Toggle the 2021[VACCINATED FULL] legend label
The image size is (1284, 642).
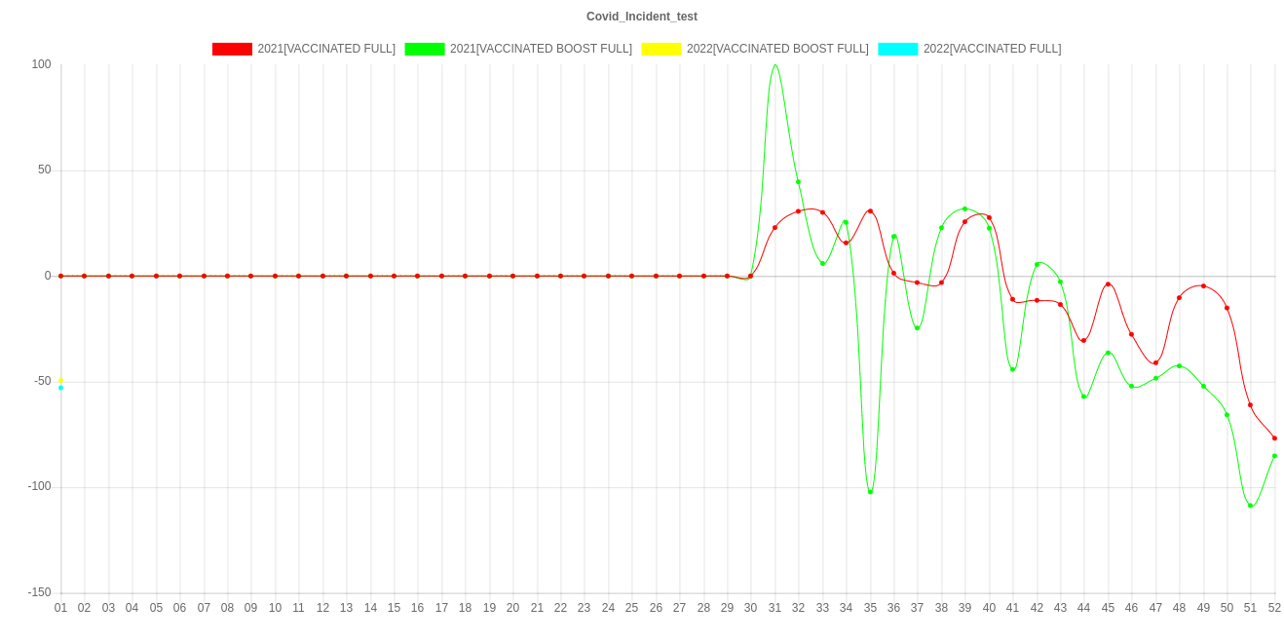click(x=326, y=49)
